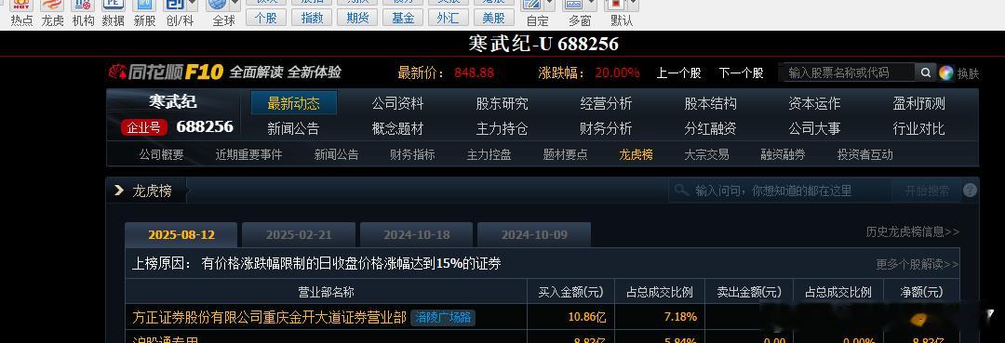
Task: Select the 最新动态 menu item
Action: click(293, 103)
